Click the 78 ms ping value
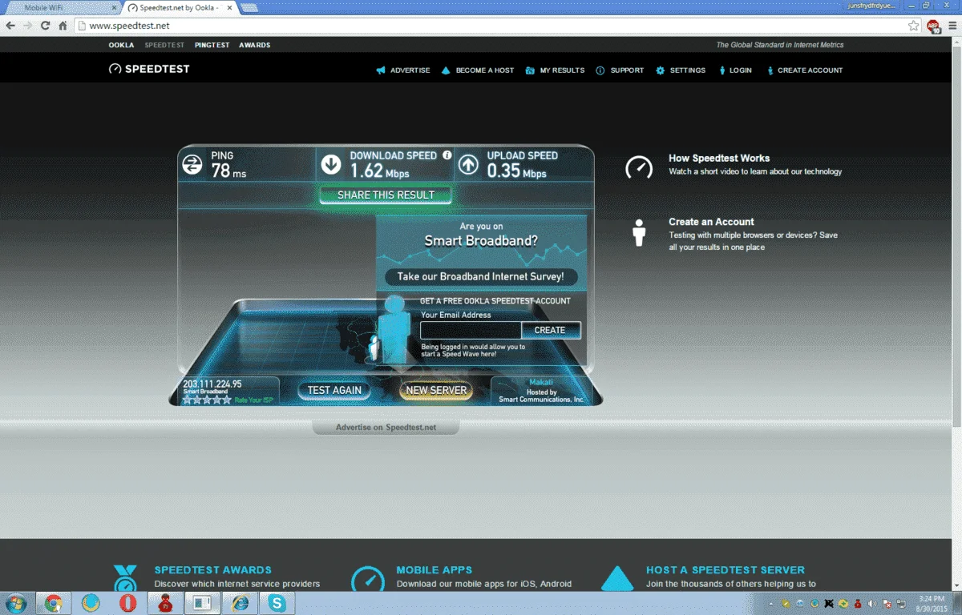Screen dimensions: 962x615 coord(228,170)
